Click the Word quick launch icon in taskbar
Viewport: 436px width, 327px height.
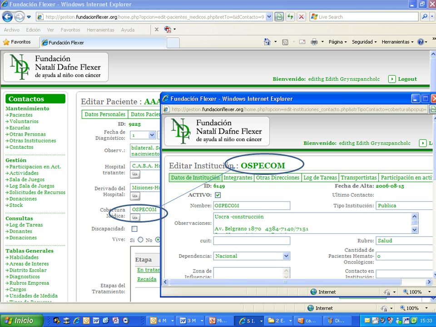point(96,320)
